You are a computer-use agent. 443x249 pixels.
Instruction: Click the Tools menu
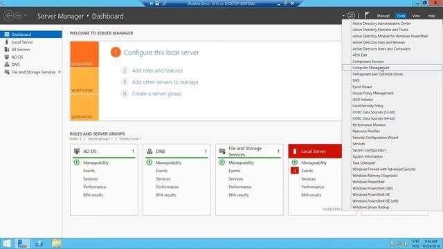point(401,16)
